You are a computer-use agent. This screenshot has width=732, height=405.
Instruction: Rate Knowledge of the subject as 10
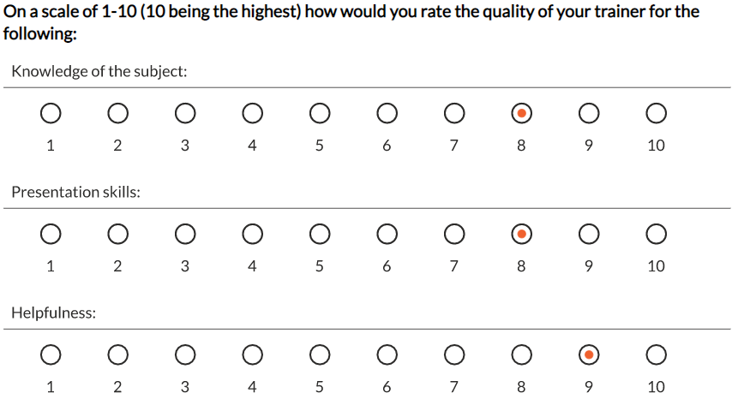click(656, 113)
